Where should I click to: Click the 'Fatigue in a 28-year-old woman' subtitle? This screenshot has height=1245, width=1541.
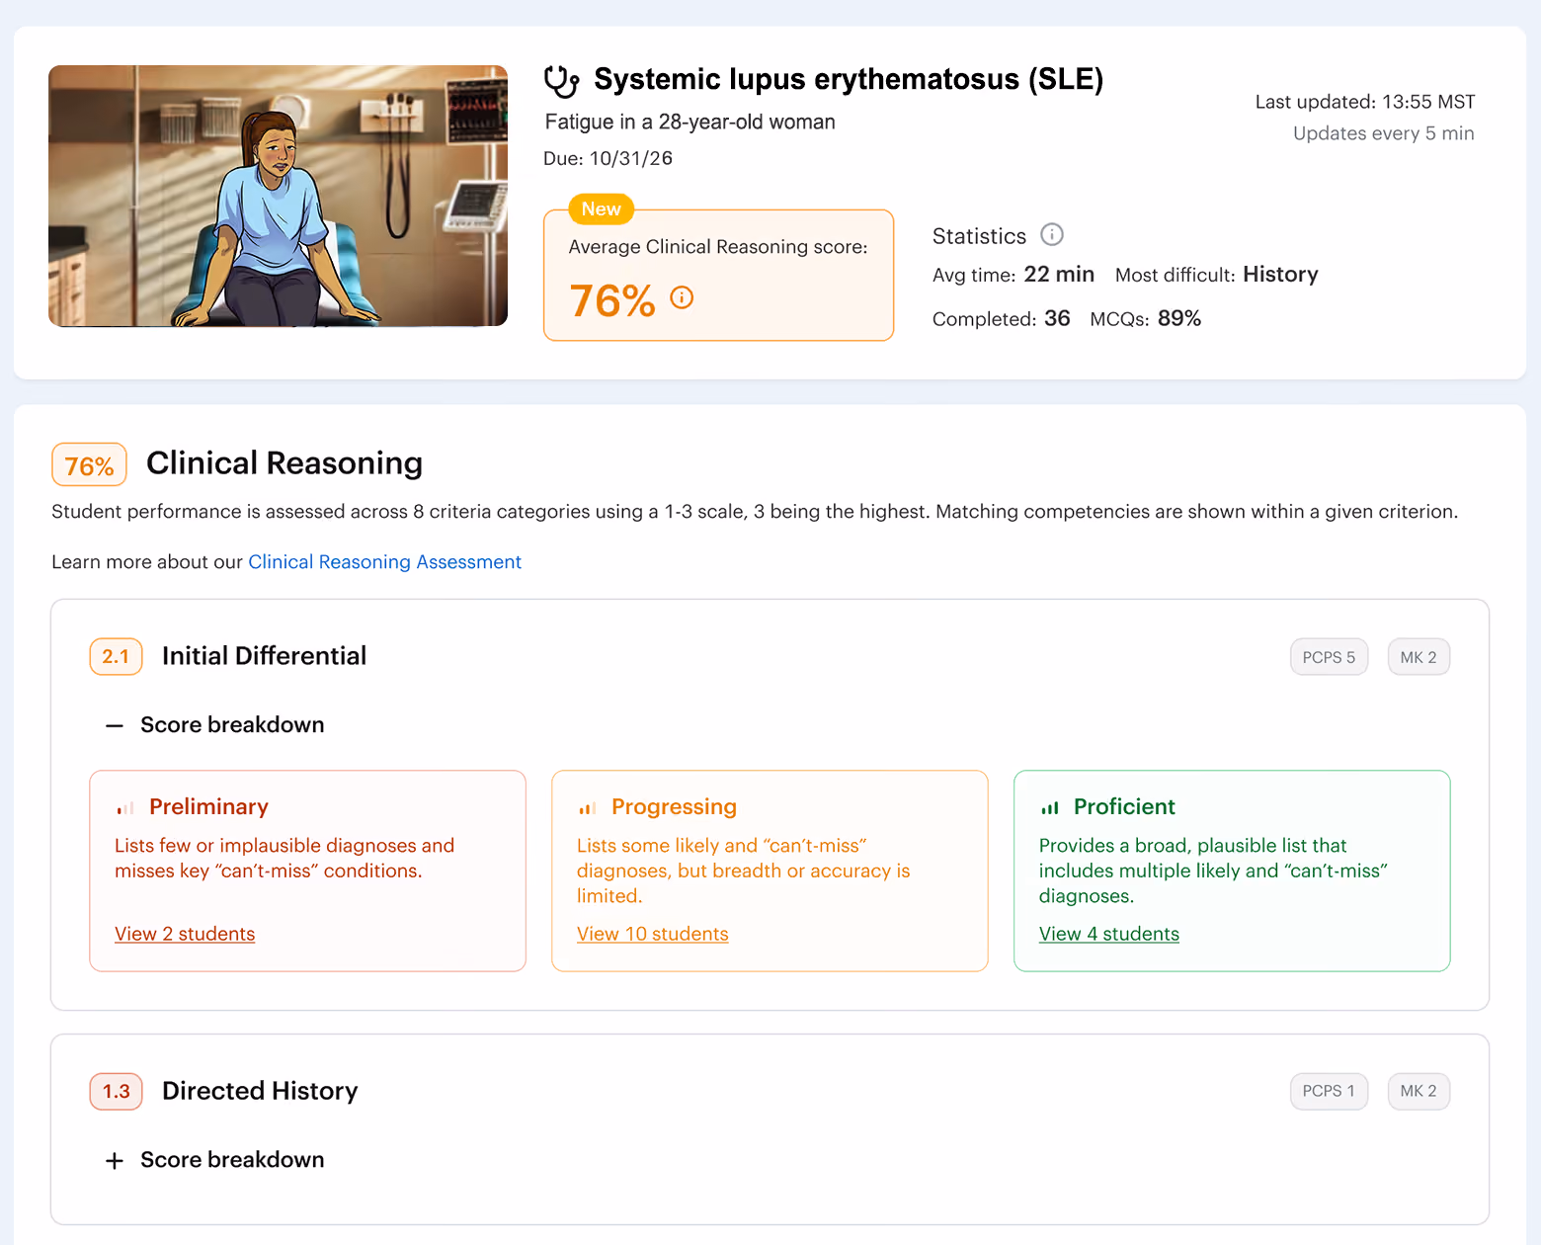(x=689, y=122)
